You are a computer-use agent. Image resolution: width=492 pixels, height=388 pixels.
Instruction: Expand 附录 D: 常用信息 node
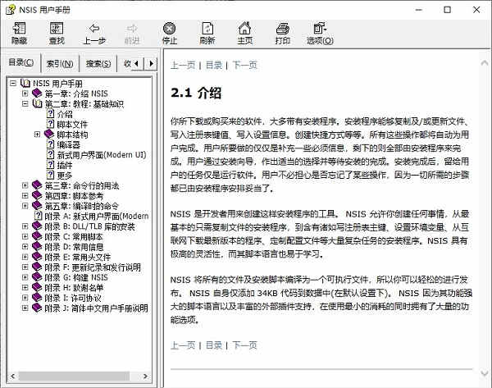25,247
